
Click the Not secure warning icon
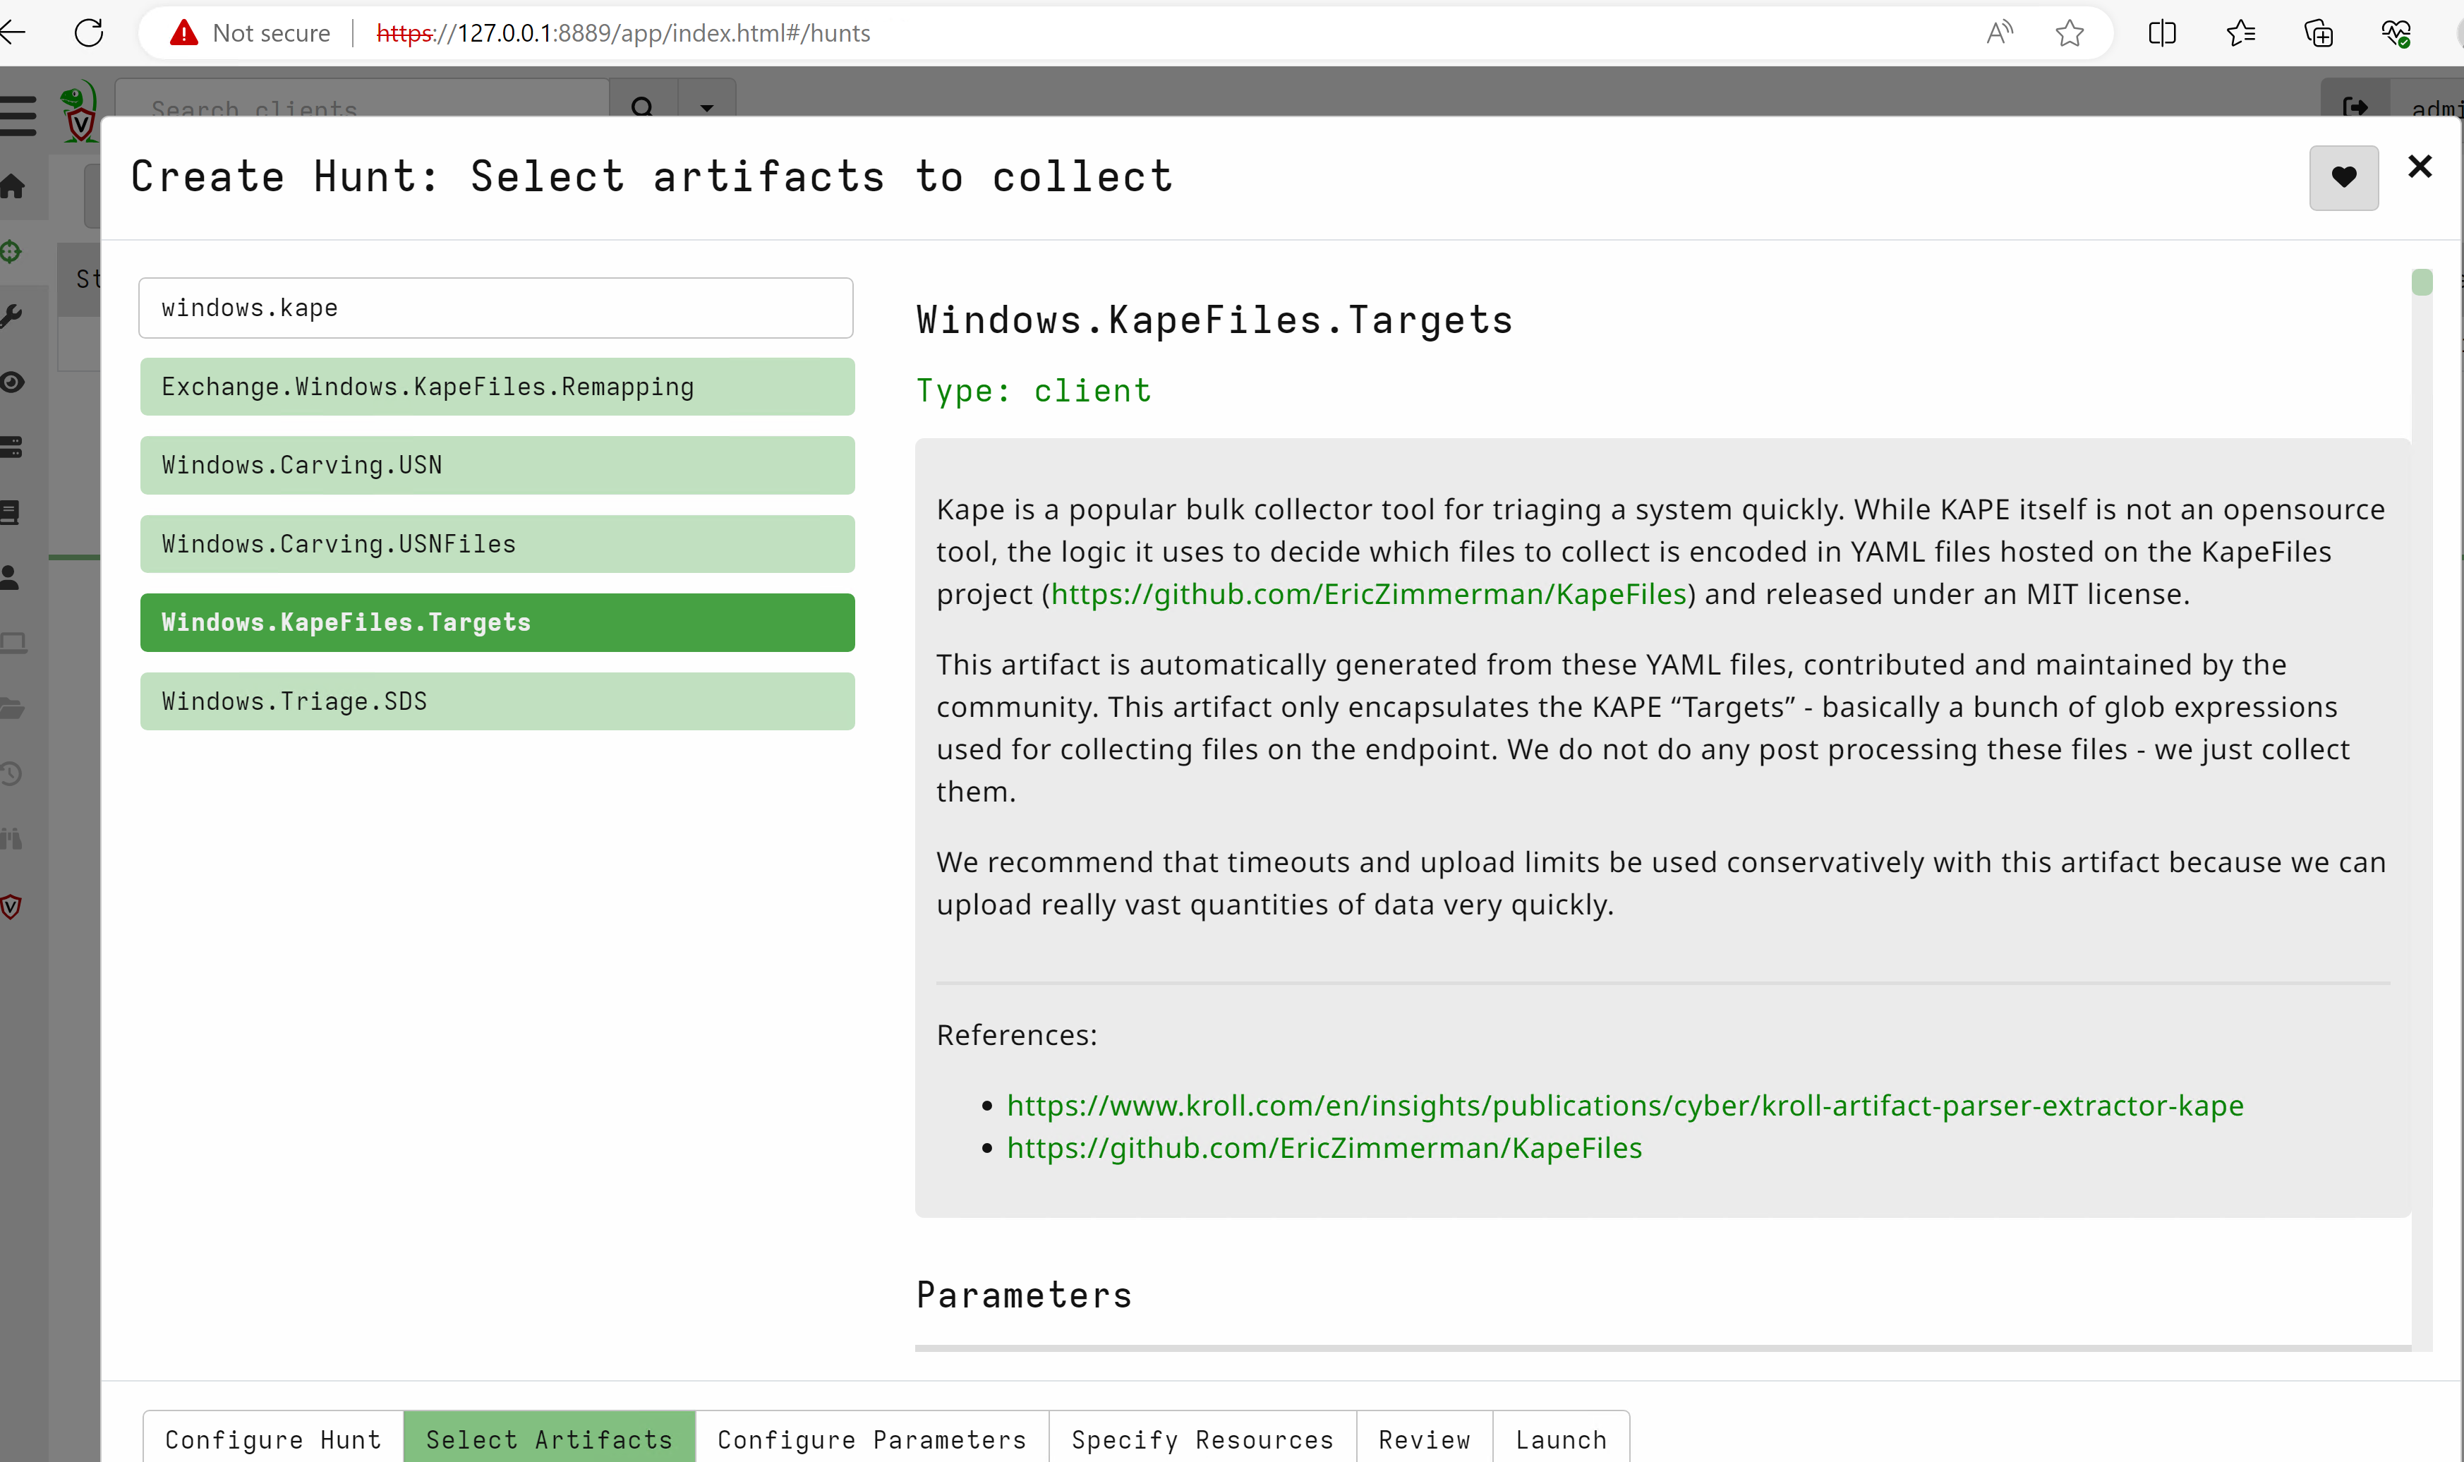184,32
